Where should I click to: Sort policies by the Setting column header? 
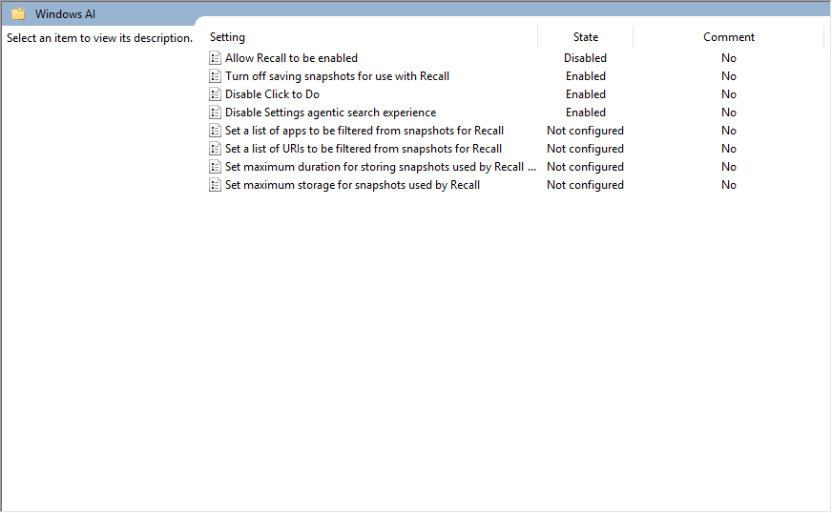click(228, 37)
